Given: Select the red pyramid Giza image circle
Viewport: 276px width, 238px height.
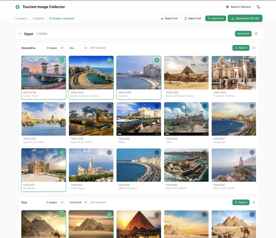Looking at the screenshot, I should (157, 215).
